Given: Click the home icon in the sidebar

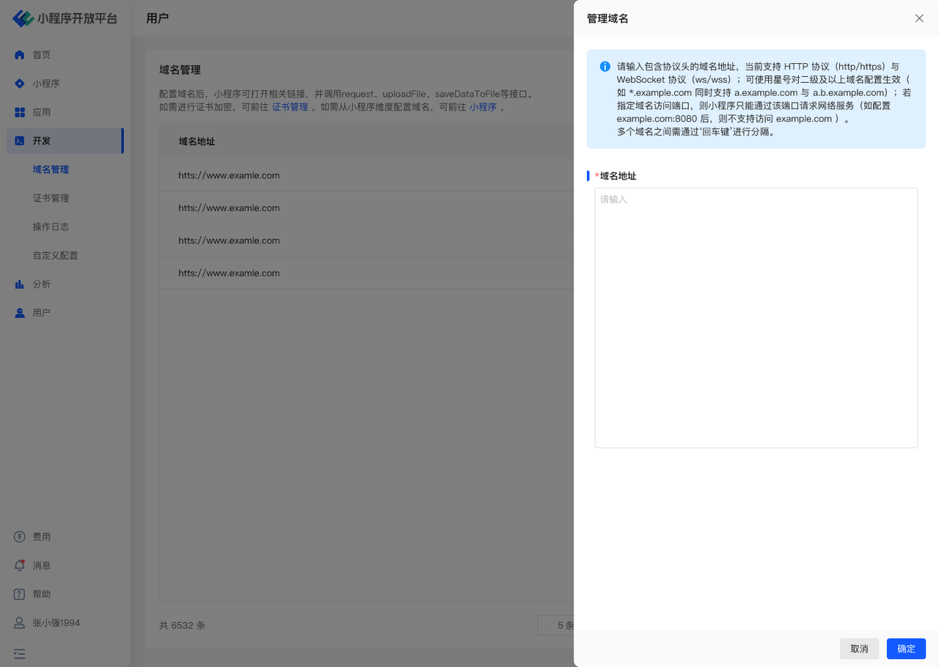Looking at the screenshot, I should 20,55.
